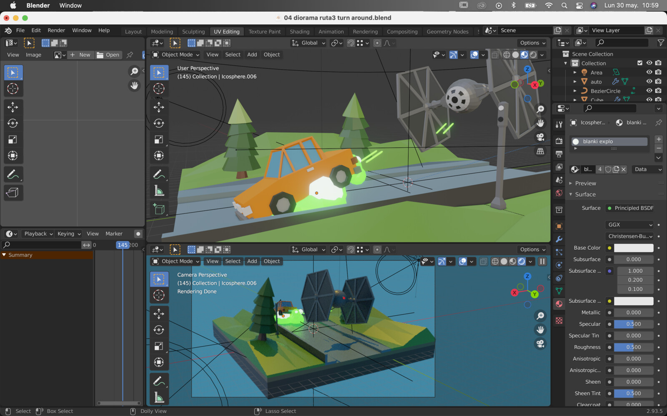This screenshot has width=667, height=416.
Task: Open the Texture properties checker tab
Action: 559,321
